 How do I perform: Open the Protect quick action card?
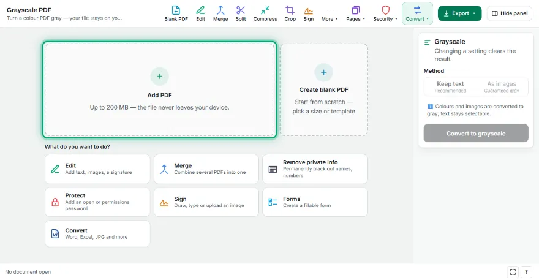(x=97, y=202)
